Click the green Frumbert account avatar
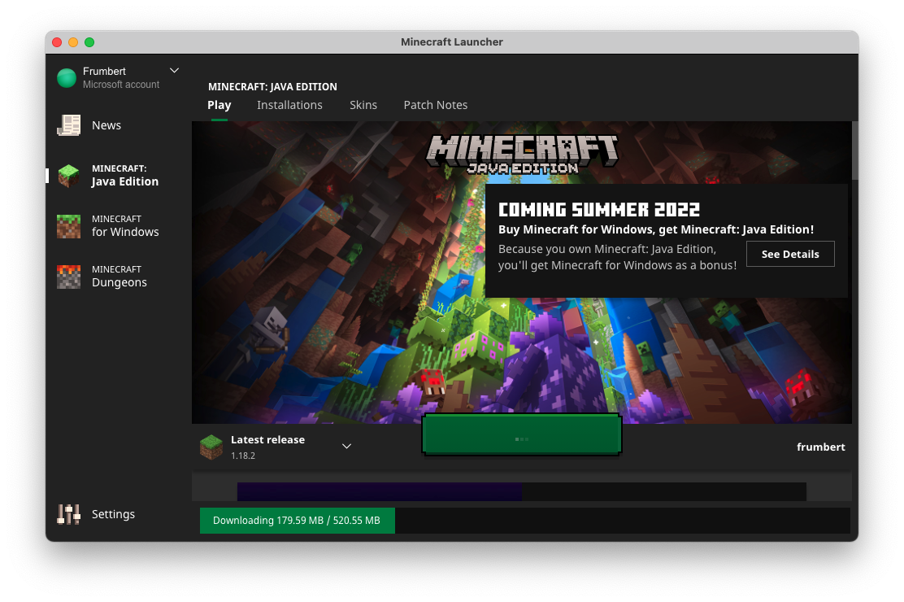Screen dimensions: 904x602 tap(67, 78)
